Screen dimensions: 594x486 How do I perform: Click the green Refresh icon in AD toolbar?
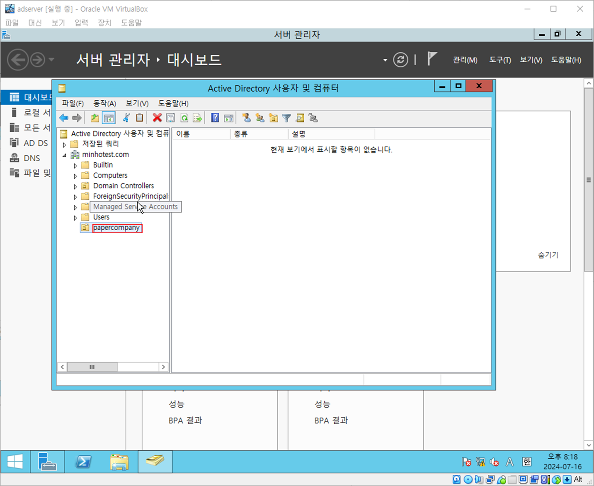184,118
